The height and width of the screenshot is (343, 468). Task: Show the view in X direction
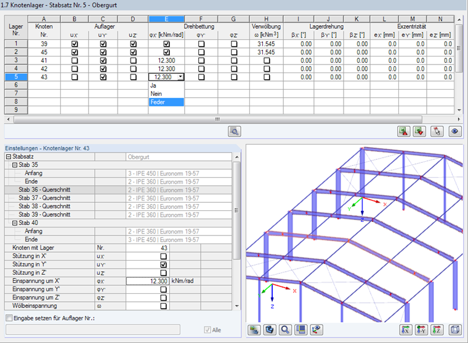(406, 329)
